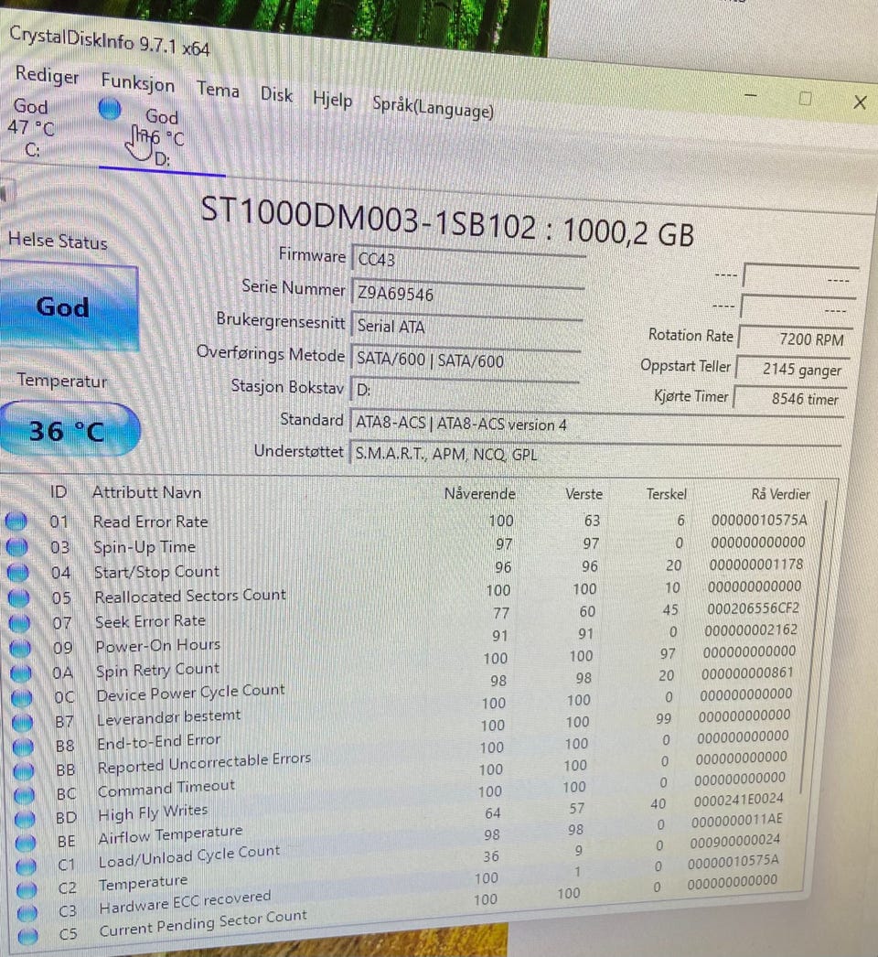Select the High Fly Writes attribute name
Viewport: 878px width, 957px height.
coord(153,813)
